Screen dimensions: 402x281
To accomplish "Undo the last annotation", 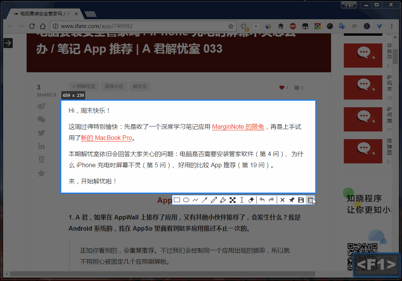I will tap(262, 200).
